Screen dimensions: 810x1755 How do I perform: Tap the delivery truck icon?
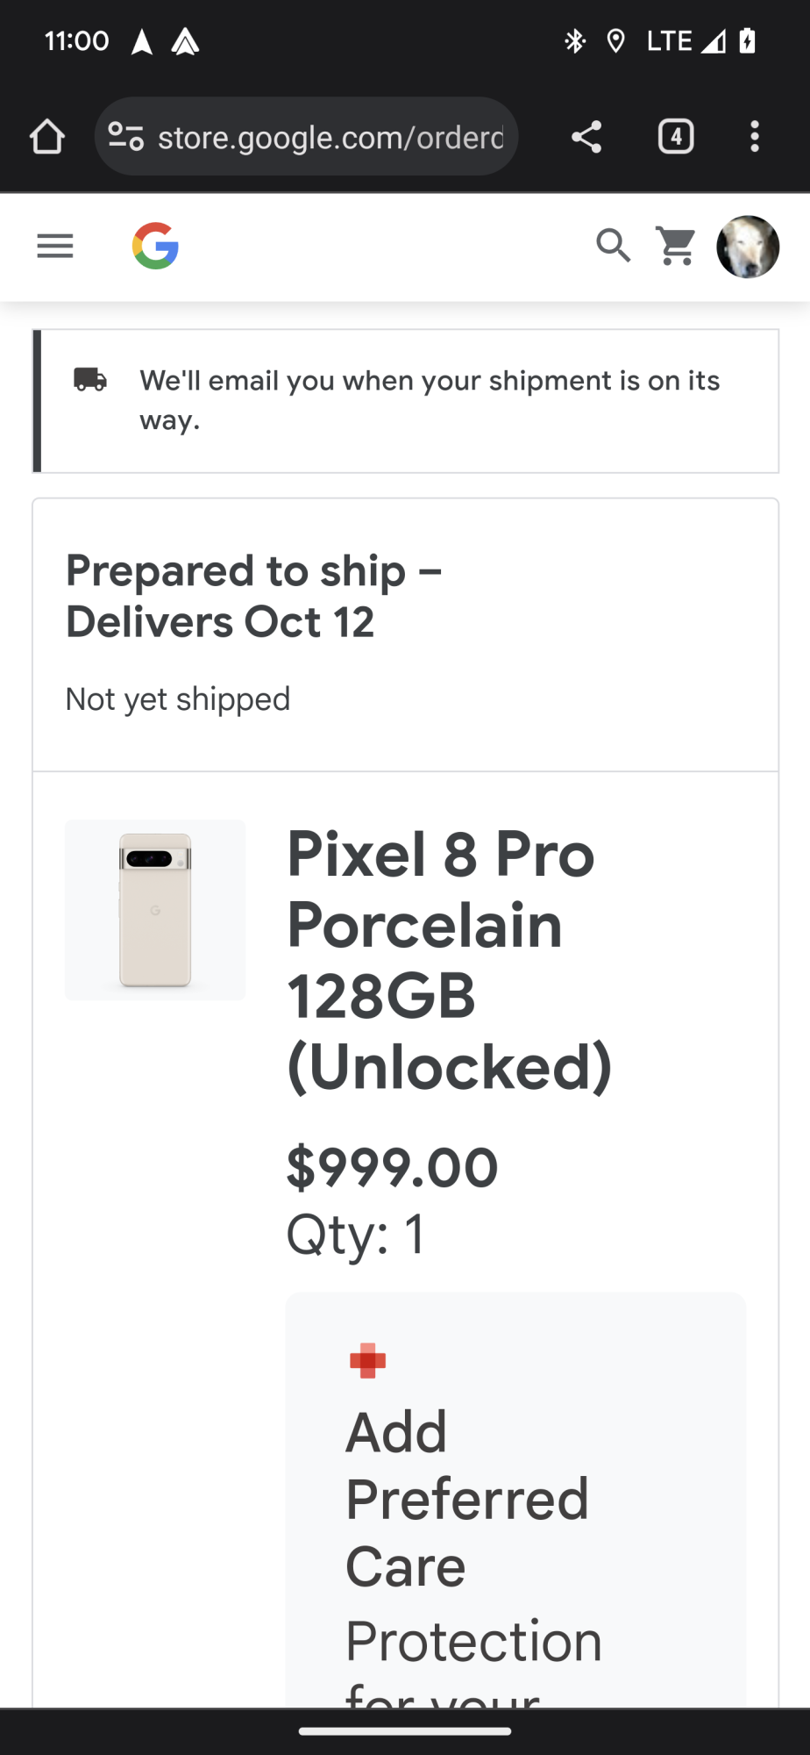(x=90, y=380)
